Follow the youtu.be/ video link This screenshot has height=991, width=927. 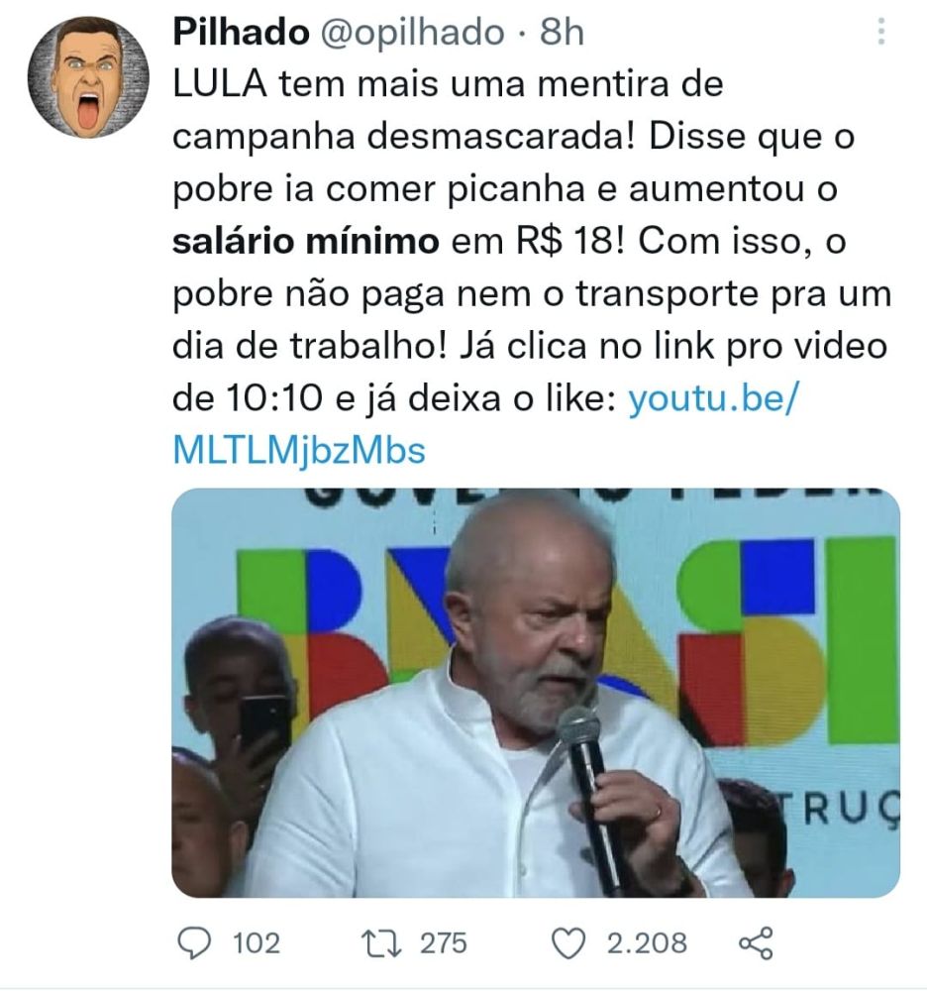713,398
